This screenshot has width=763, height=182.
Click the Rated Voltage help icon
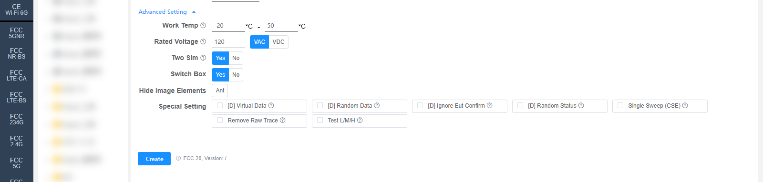pyautogui.click(x=203, y=41)
